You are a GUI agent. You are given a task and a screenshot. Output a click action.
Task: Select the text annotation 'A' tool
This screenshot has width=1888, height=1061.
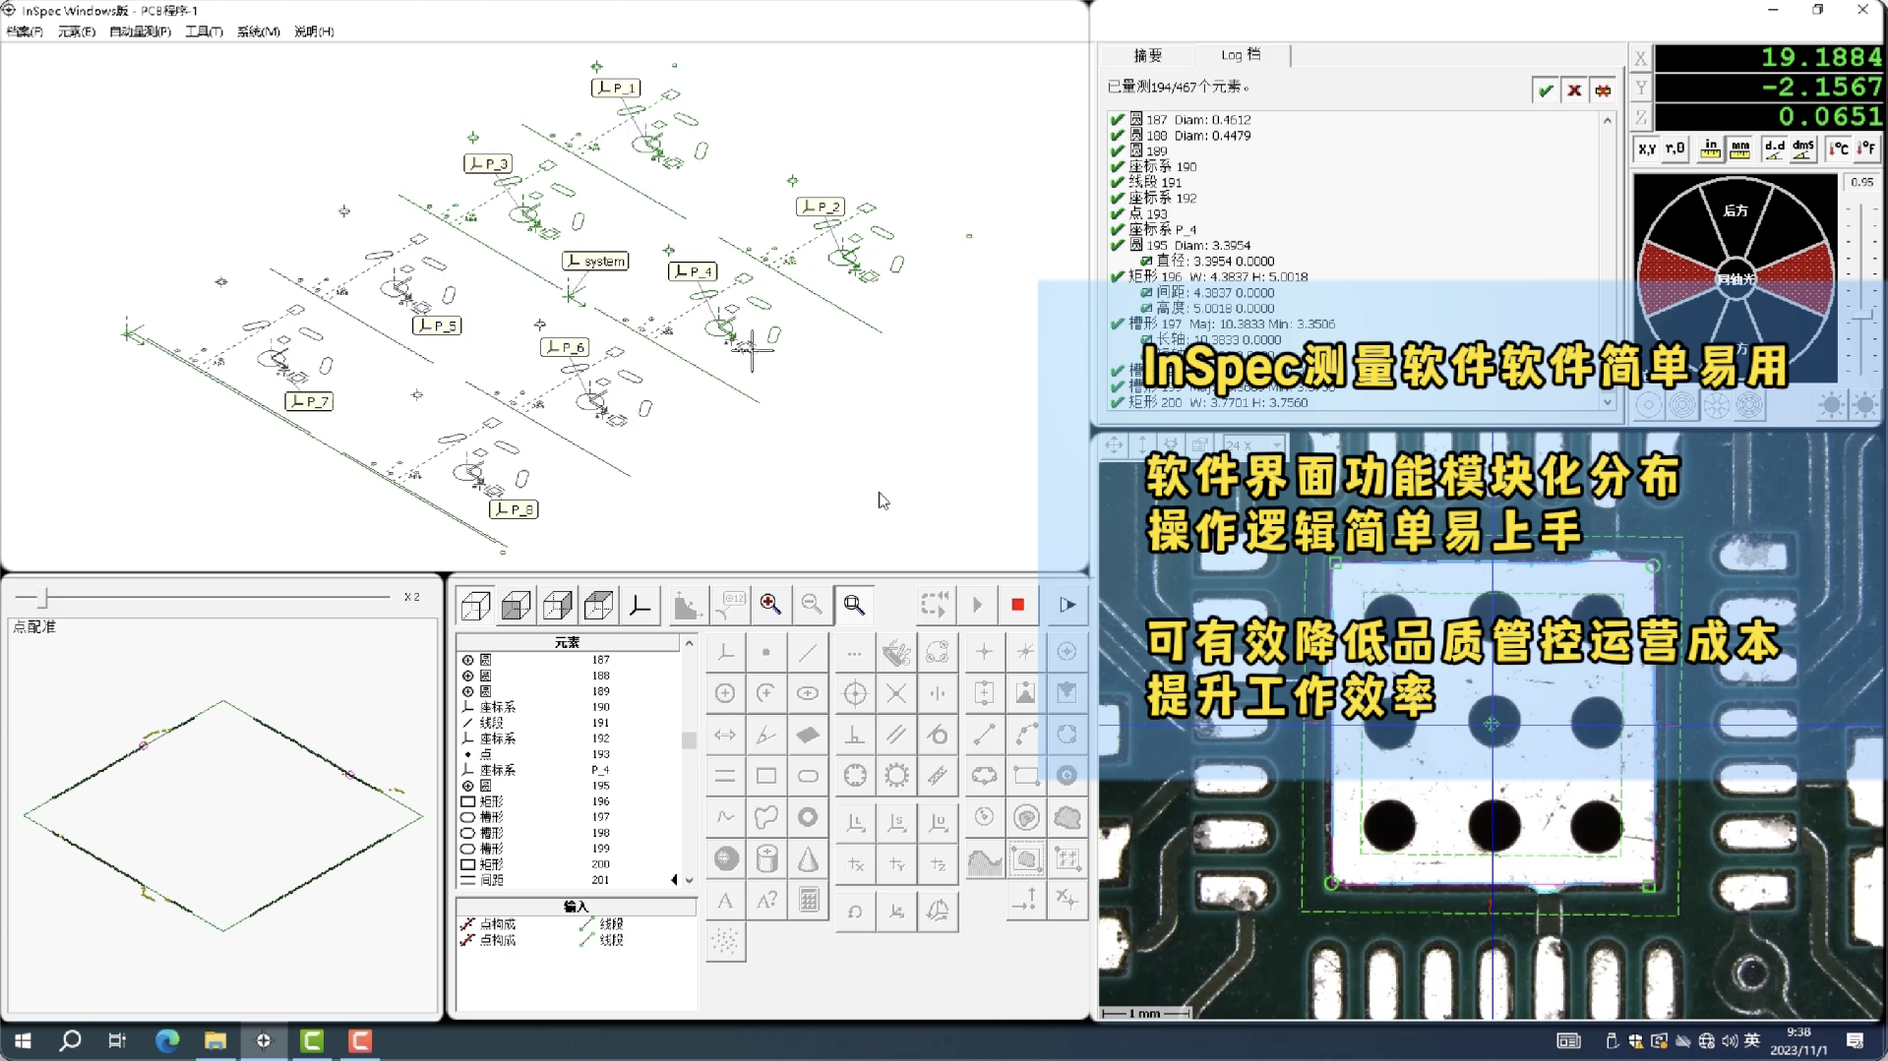tap(725, 900)
